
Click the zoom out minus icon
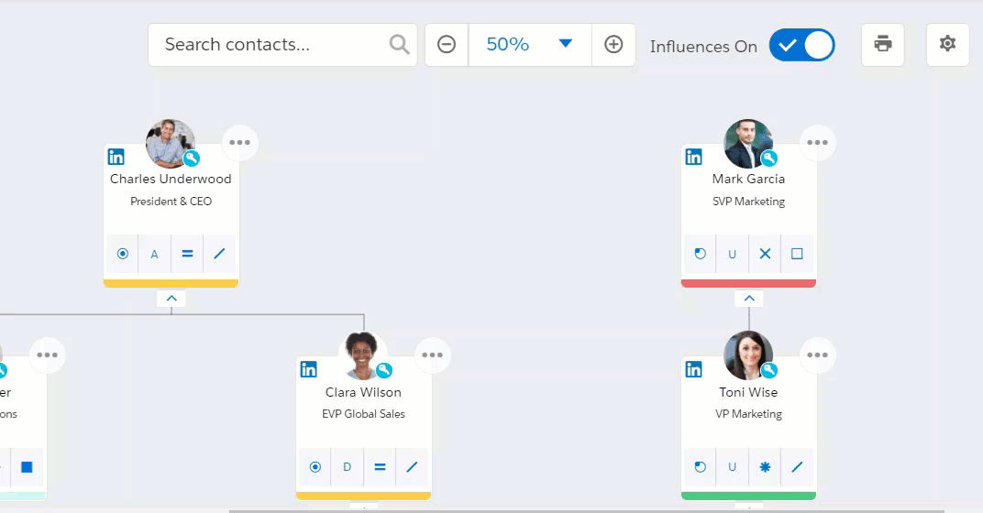[x=447, y=45]
